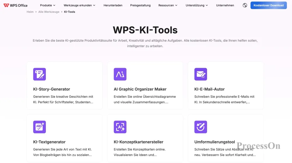This screenshot has width=292, height=163.
Task: Click 'Schreiben Sie professionelle E-Mails' description
Action: pyautogui.click(x=224, y=99)
